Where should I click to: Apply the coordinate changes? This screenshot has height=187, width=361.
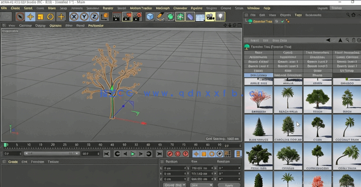click(x=229, y=185)
